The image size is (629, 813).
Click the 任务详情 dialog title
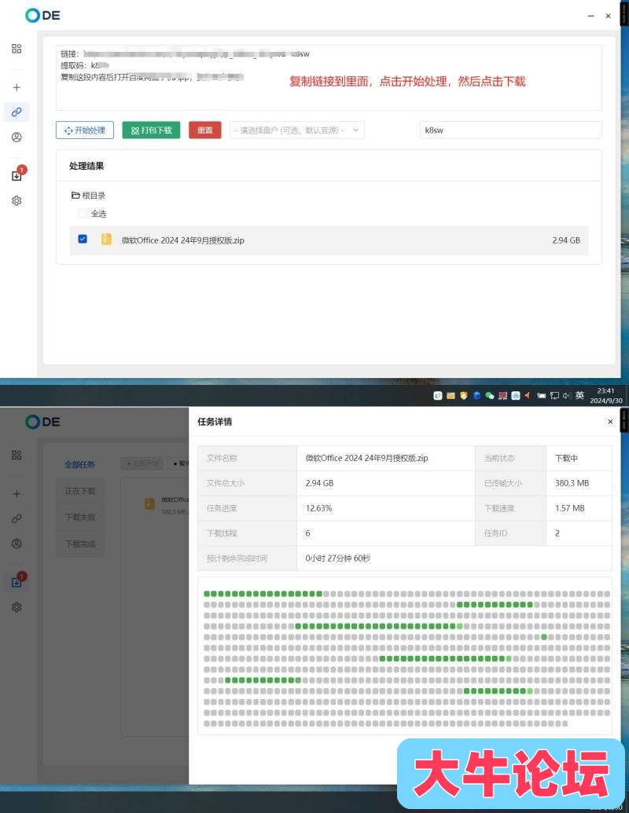[215, 422]
